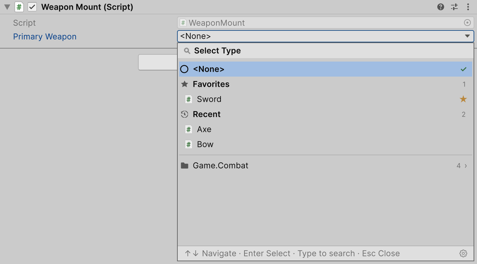Open the script object picker circle
The width and height of the screenshot is (477, 264).
(x=467, y=23)
